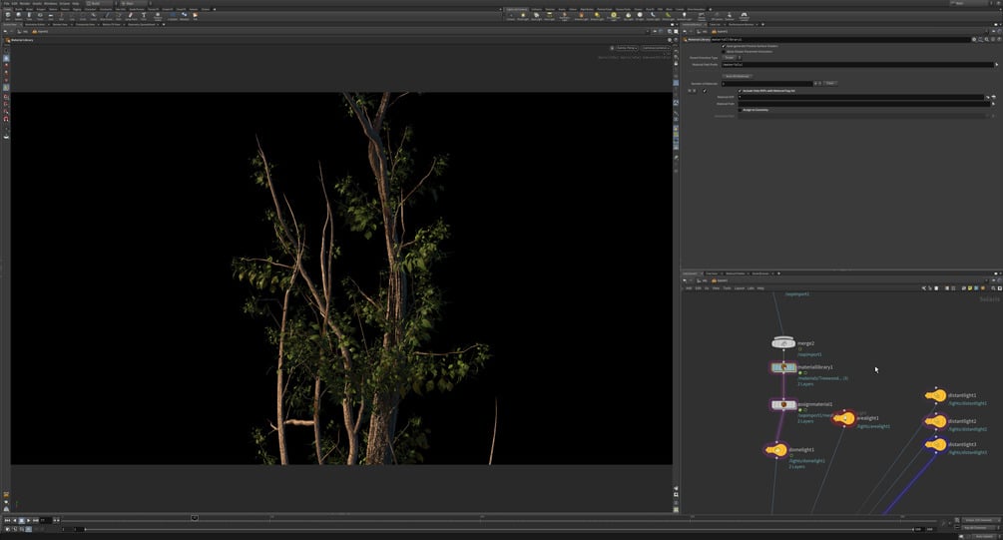Open the Auto Update mode dropdown
This screenshot has height=540, width=1003.
pos(985,536)
